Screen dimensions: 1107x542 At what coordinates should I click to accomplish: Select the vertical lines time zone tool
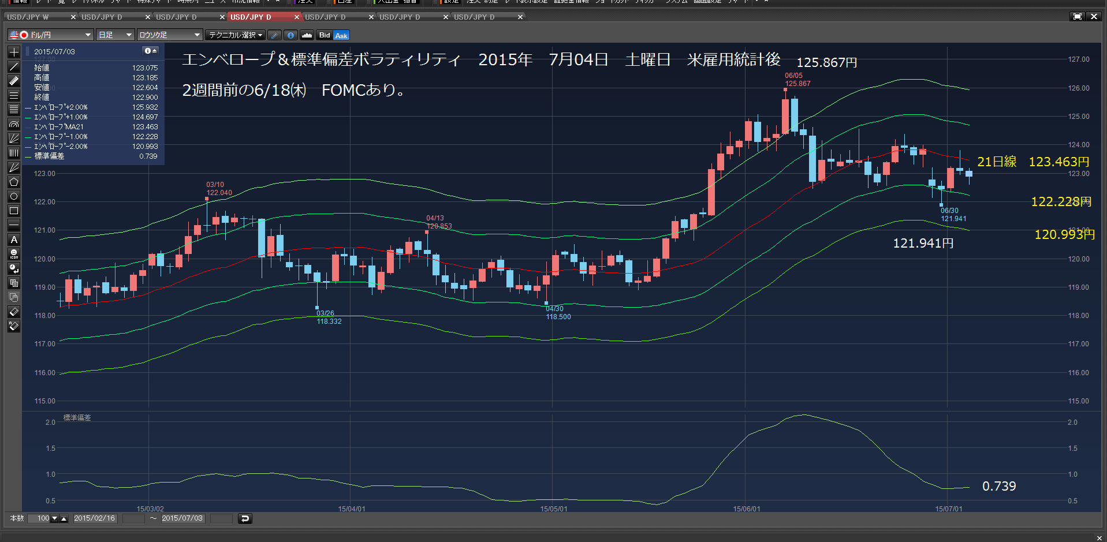pos(14,153)
